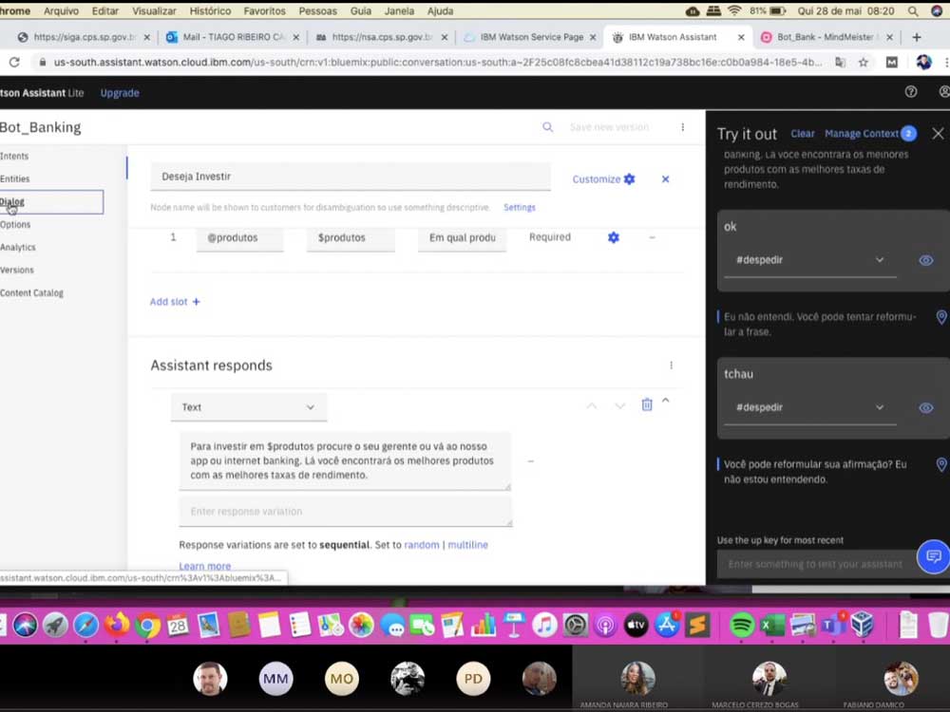Image resolution: width=950 pixels, height=712 pixels.
Task: Click the blue chat bubble button
Action: point(933,555)
